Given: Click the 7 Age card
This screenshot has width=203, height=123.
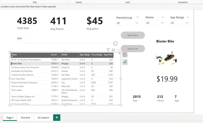Looking at the screenshot, I should click(x=176, y=98).
